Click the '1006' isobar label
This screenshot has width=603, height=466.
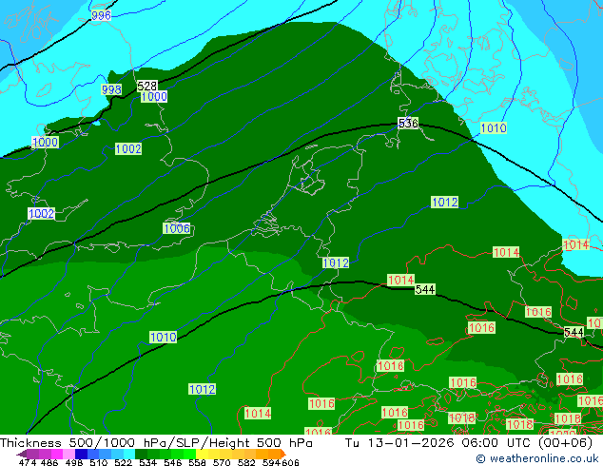click(x=177, y=228)
